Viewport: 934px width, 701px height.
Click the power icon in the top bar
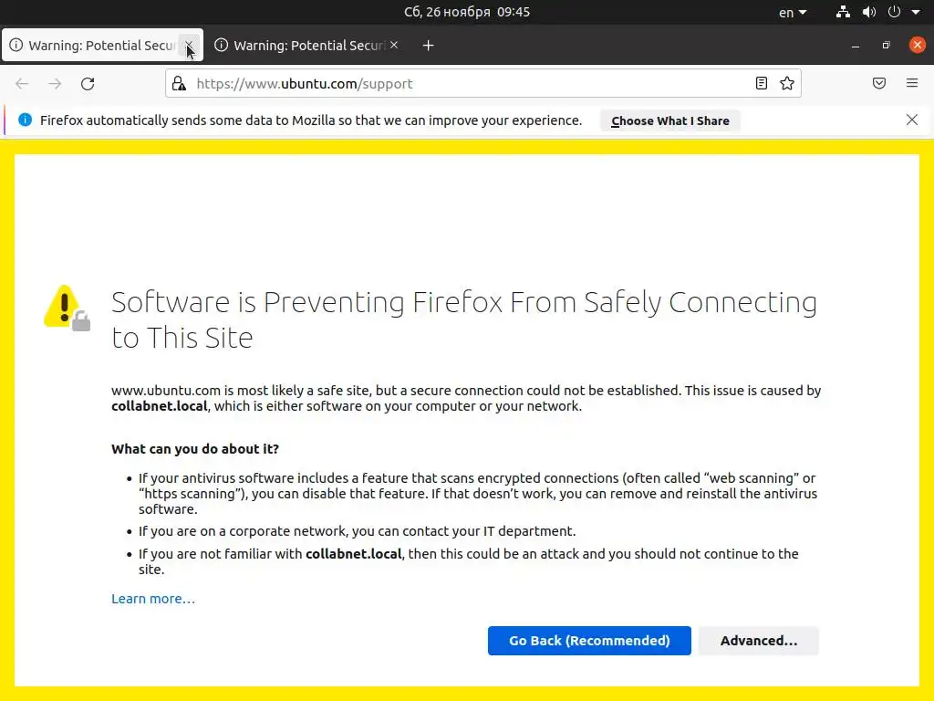point(894,12)
